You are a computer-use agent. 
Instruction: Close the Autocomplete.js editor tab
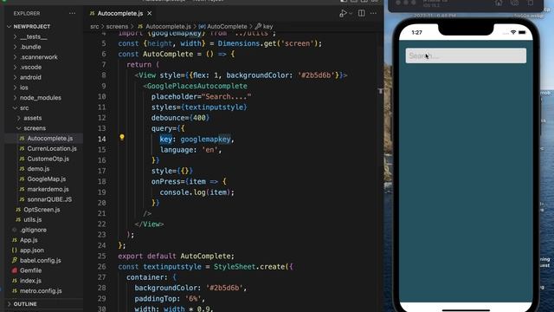pos(150,14)
